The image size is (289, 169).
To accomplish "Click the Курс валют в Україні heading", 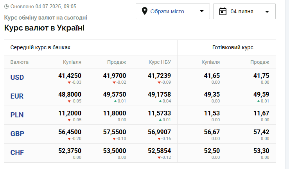I will click(x=44, y=28).
